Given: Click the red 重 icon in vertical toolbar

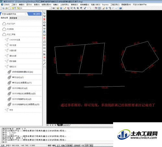Looking at the screenshot, I should click(x=44, y=19).
